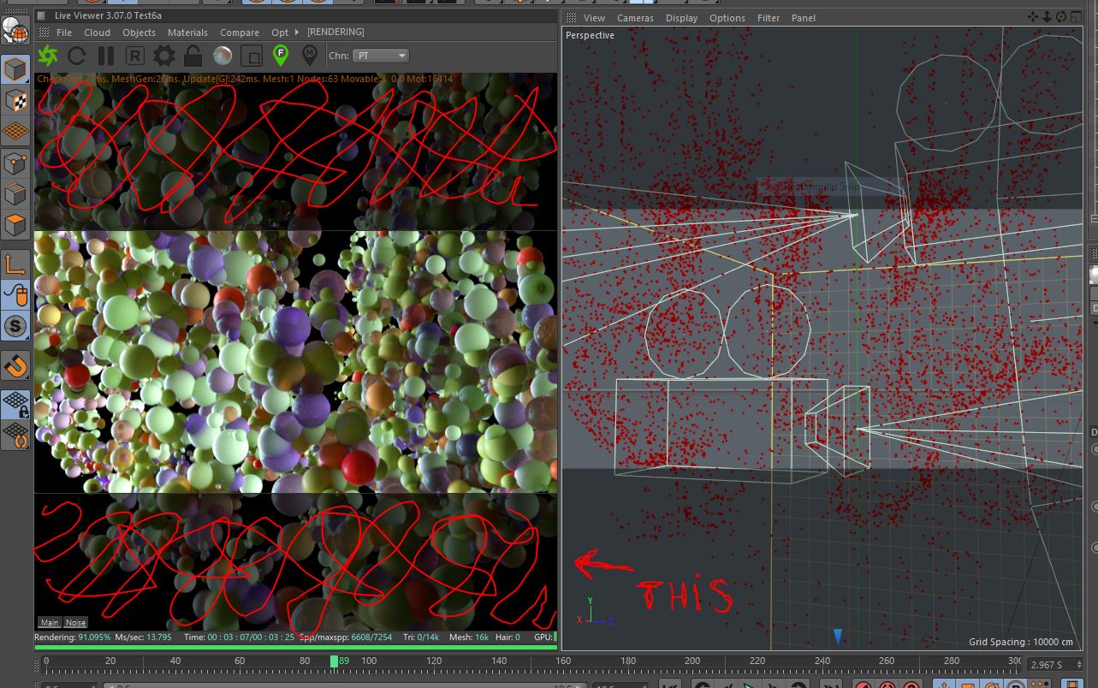Open the Live Viewer File menu

click(x=64, y=33)
